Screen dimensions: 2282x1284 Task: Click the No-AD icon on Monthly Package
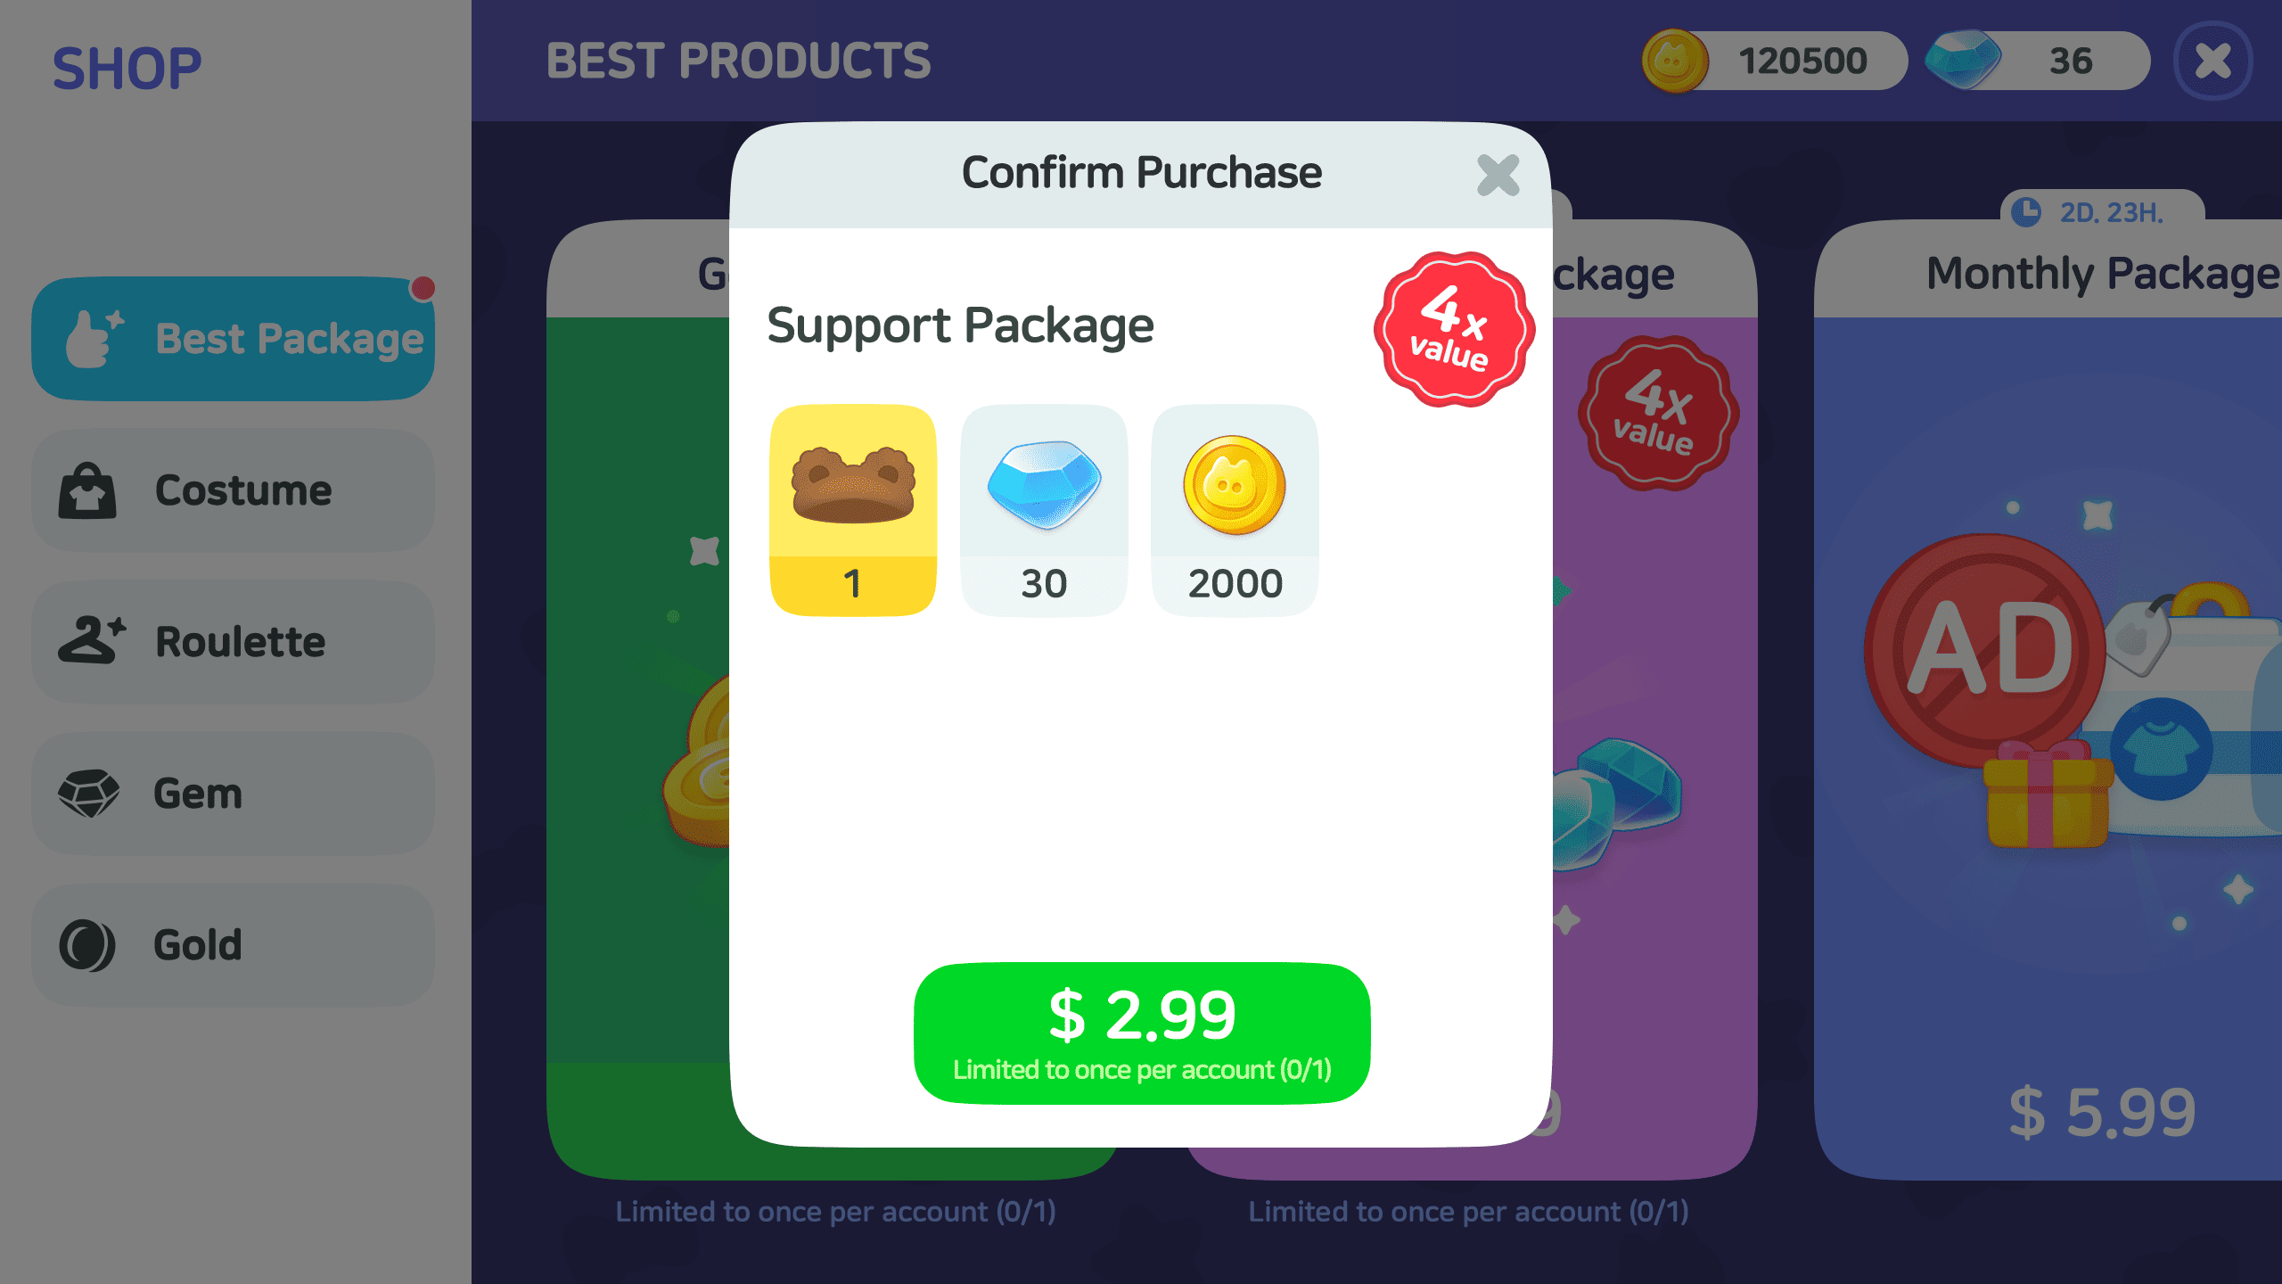[1986, 651]
